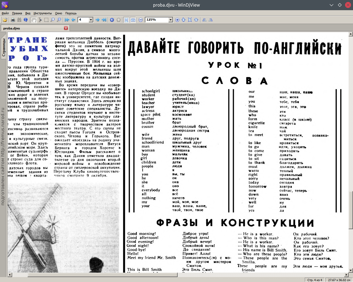This screenshot has height=282, width=353.
Task: Open the Файл menu
Action: [5, 13]
